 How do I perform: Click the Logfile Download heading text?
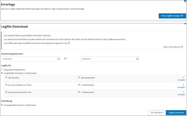[14, 27]
